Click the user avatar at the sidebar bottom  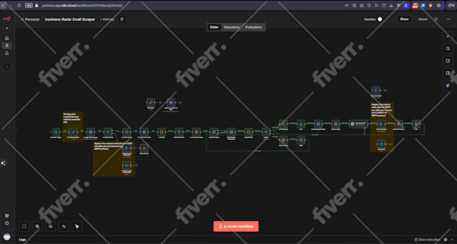click(x=7, y=237)
